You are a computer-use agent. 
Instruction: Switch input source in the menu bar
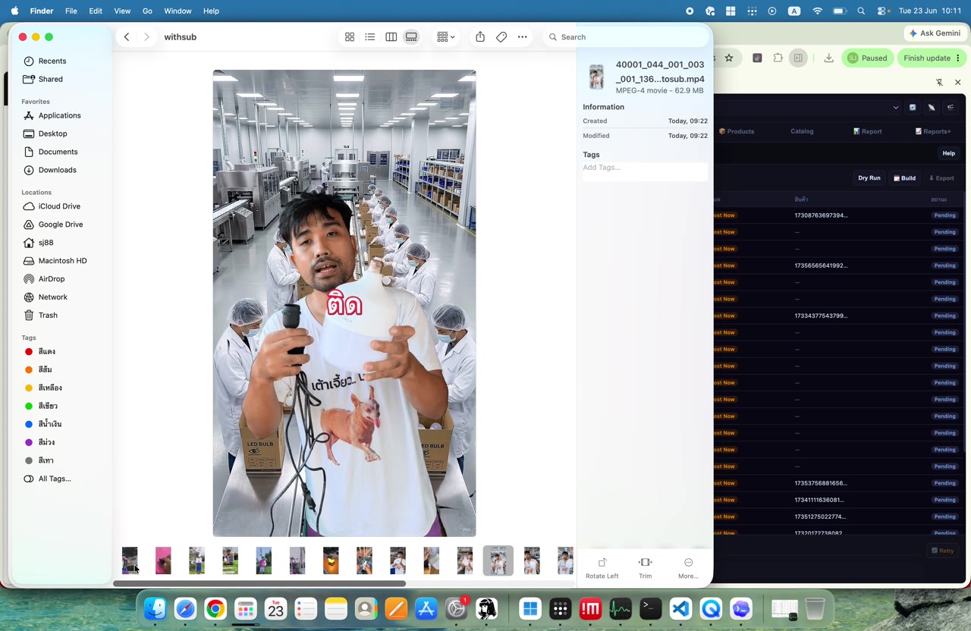(794, 11)
